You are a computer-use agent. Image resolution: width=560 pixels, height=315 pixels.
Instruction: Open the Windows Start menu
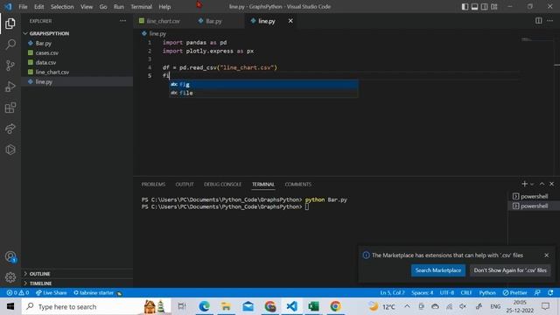pyautogui.click(x=10, y=306)
